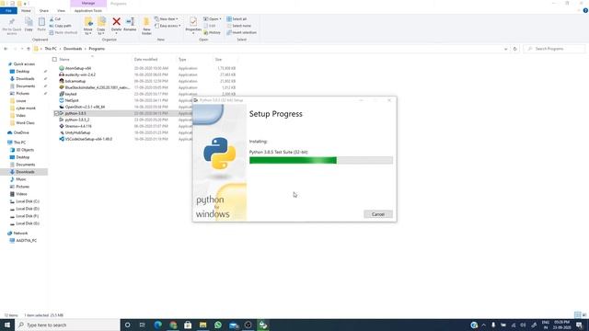
Task: Click Select none in the ribbon
Action: point(239,26)
